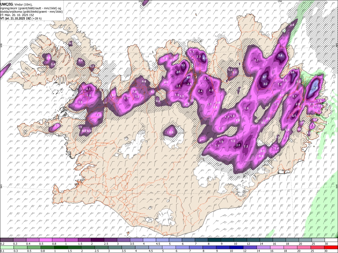Select the 2.7 value in the southeast highlands
The image size is (338, 253).
[x=238, y=145]
